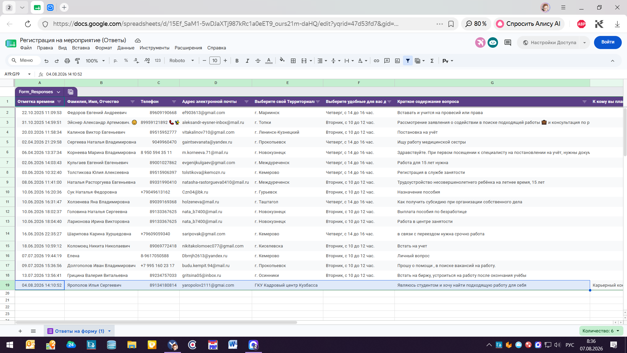Open the Данные menu
Screen dimensions: 627x353
126,48
